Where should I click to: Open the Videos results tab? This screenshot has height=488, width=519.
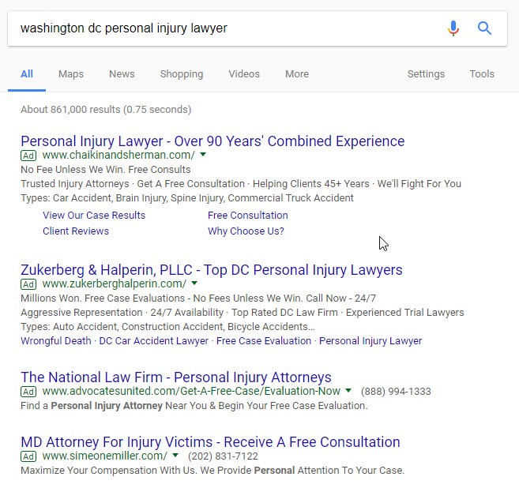click(x=244, y=73)
